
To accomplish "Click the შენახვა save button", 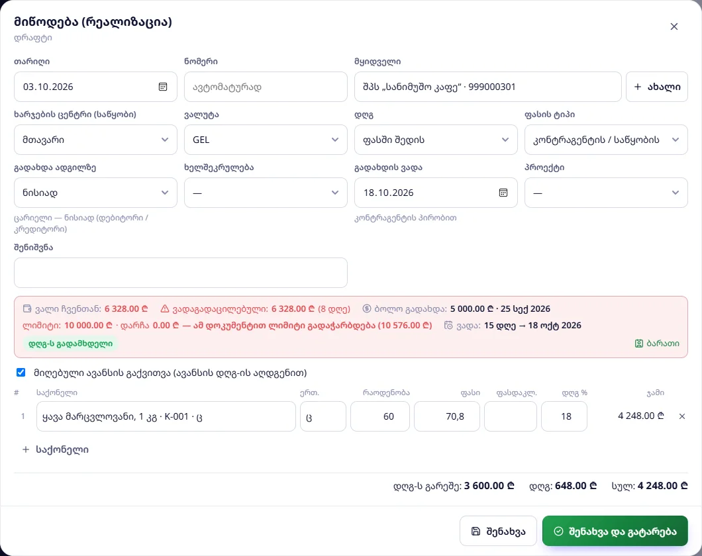I will (498, 531).
